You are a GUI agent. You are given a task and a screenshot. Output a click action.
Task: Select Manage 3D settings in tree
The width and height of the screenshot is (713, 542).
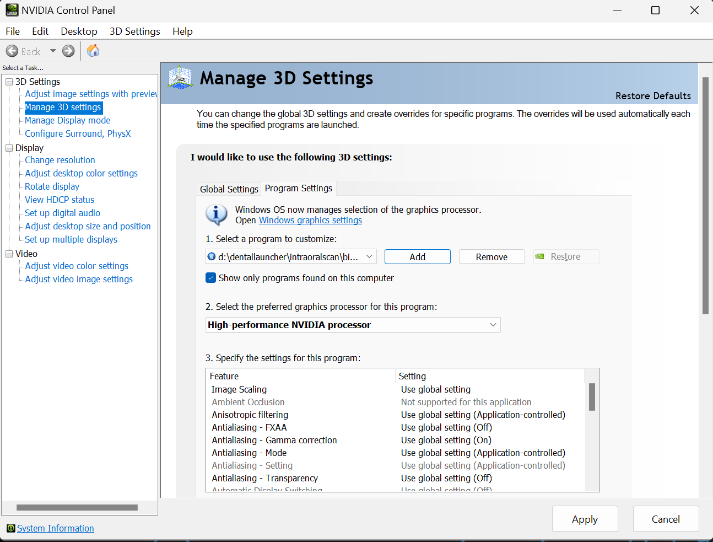[63, 107]
